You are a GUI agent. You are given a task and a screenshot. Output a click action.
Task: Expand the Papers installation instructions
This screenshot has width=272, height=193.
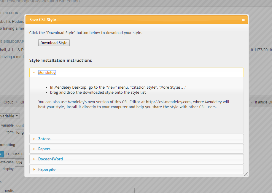[x=136, y=149]
